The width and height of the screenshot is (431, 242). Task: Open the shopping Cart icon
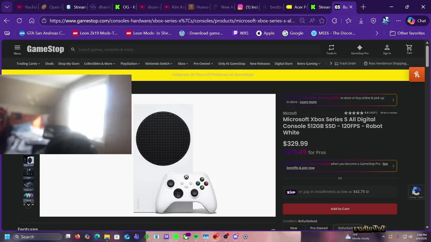[x=409, y=49]
